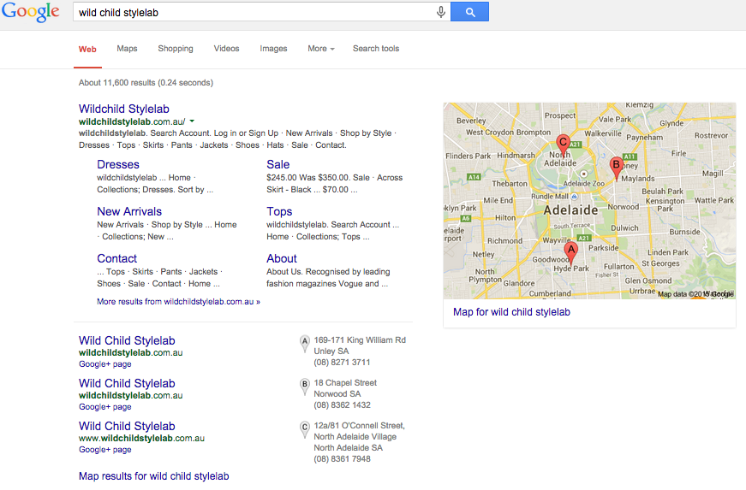Image resolution: width=746 pixels, height=490 pixels.
Task: Click the Adelaide map thumbnail
Action: point(589,200)
